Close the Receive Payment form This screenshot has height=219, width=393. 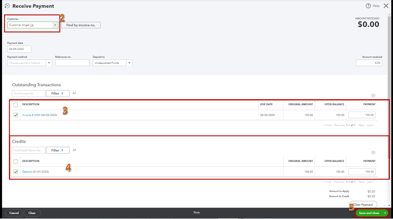pos(386,5)
